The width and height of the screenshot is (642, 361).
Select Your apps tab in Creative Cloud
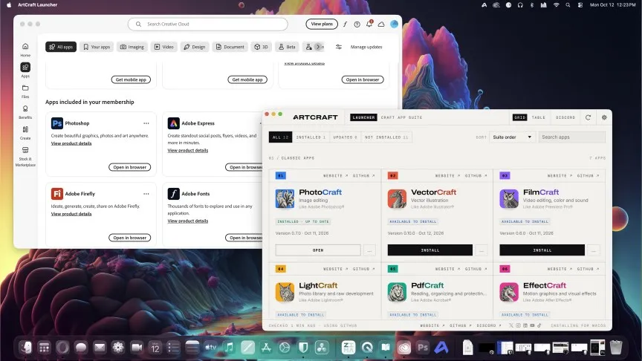[97, 47]
